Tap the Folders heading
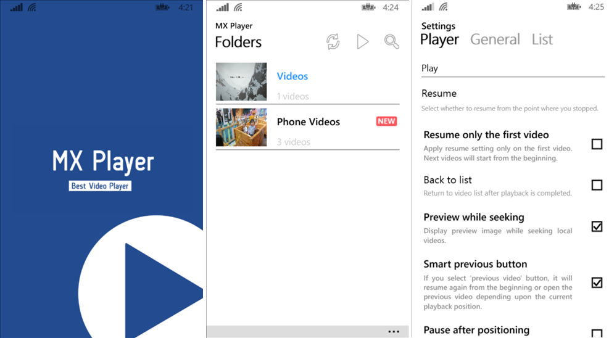This screenshot has height=338, width=609. click(238, 42)
